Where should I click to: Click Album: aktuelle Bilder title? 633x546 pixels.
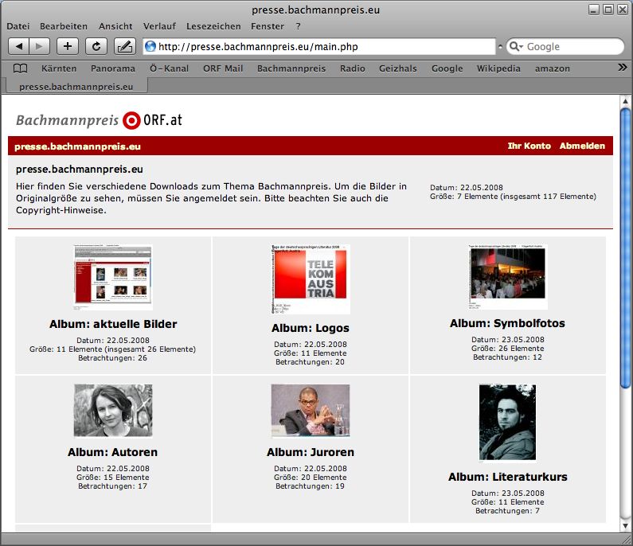pyautogui.click(x=113, y=324)
